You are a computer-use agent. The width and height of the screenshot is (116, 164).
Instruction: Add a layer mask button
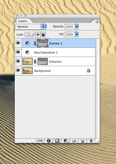57,141
